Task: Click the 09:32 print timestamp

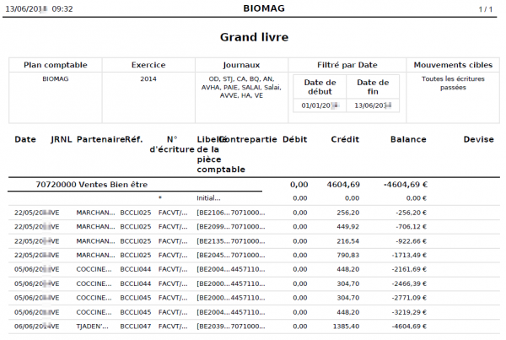Action: [x=62, y=8]
